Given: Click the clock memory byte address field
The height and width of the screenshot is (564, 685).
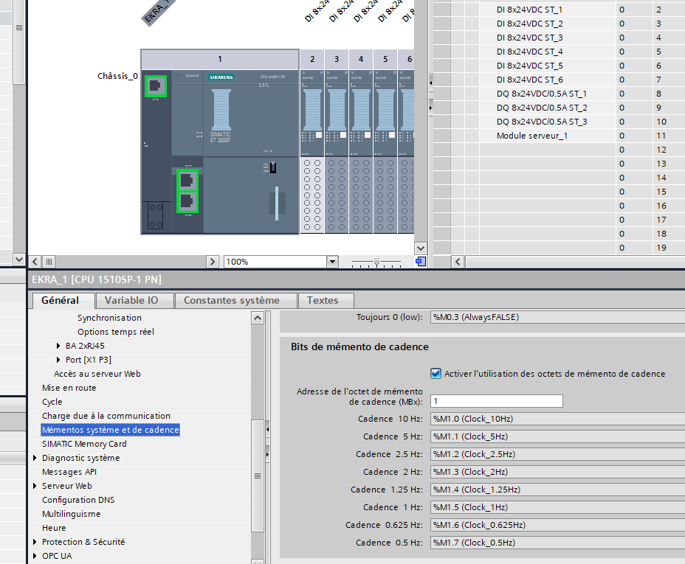Looking at the screenshot, I should tap(496, 401).
